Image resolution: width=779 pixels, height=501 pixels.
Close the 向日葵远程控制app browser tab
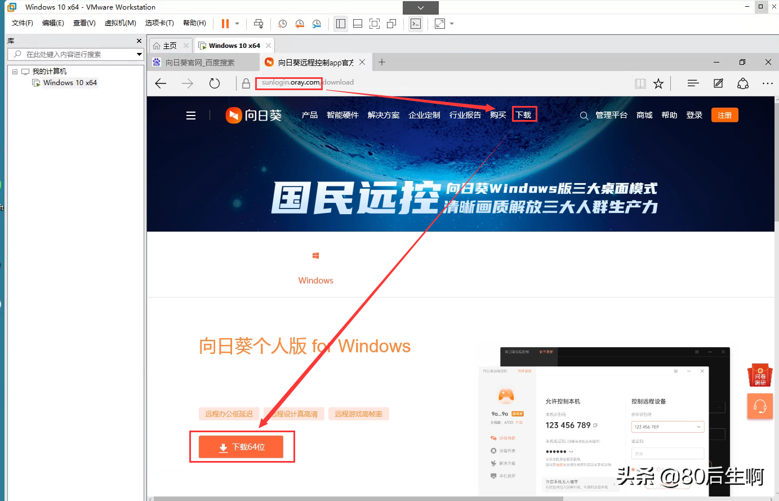coord(362,62)
